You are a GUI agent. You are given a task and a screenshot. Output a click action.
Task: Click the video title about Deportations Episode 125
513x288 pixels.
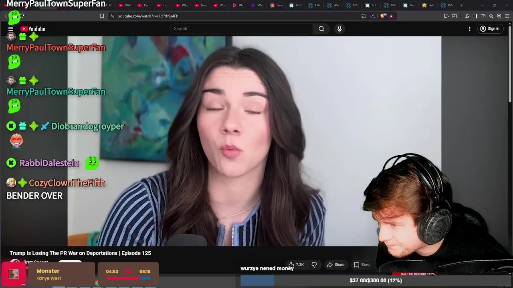coord(80,253)
